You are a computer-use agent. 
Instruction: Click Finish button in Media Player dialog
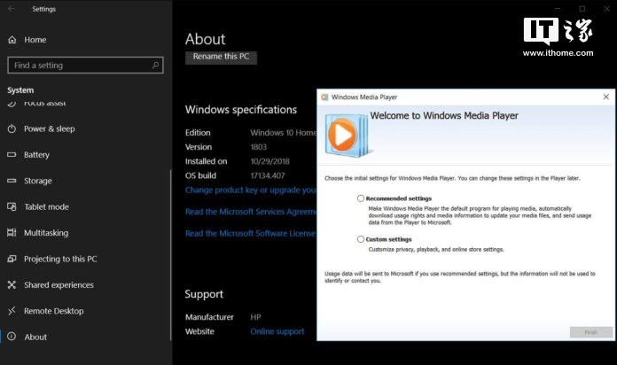pos(590,332)
